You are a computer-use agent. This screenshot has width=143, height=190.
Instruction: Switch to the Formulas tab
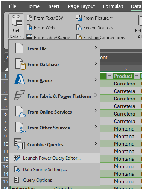(113, 6)
